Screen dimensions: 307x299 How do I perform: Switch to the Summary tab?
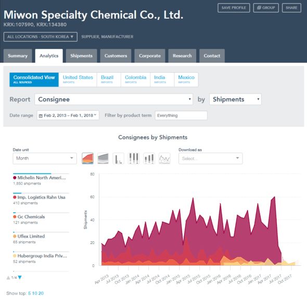[x=18, y=56]
